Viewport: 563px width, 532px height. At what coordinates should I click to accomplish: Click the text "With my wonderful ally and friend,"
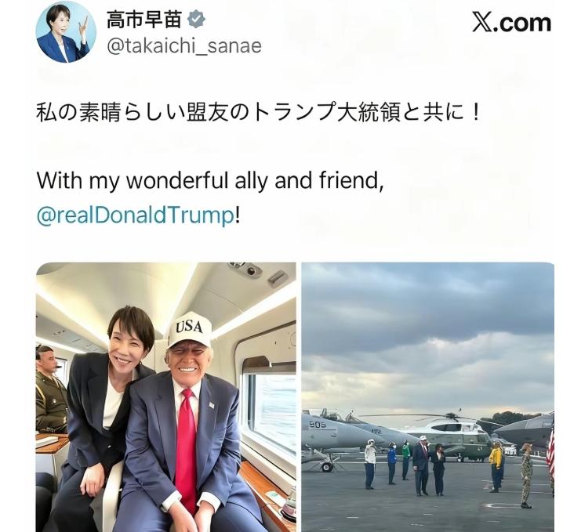tap(210, 180)
